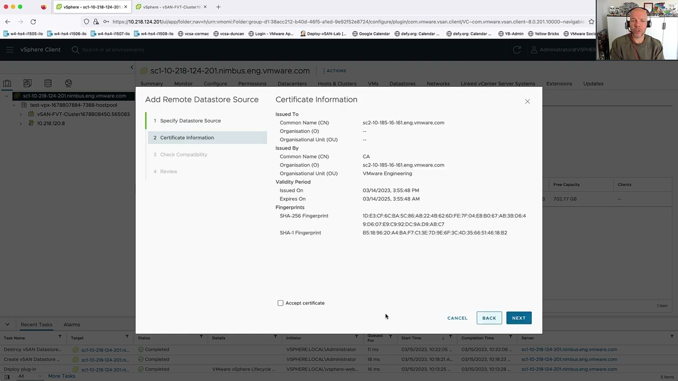The height and width of the screenshot is (381, 678).
Task: Tick the Accept certificate checkbox
Action: tap(281, 303)
